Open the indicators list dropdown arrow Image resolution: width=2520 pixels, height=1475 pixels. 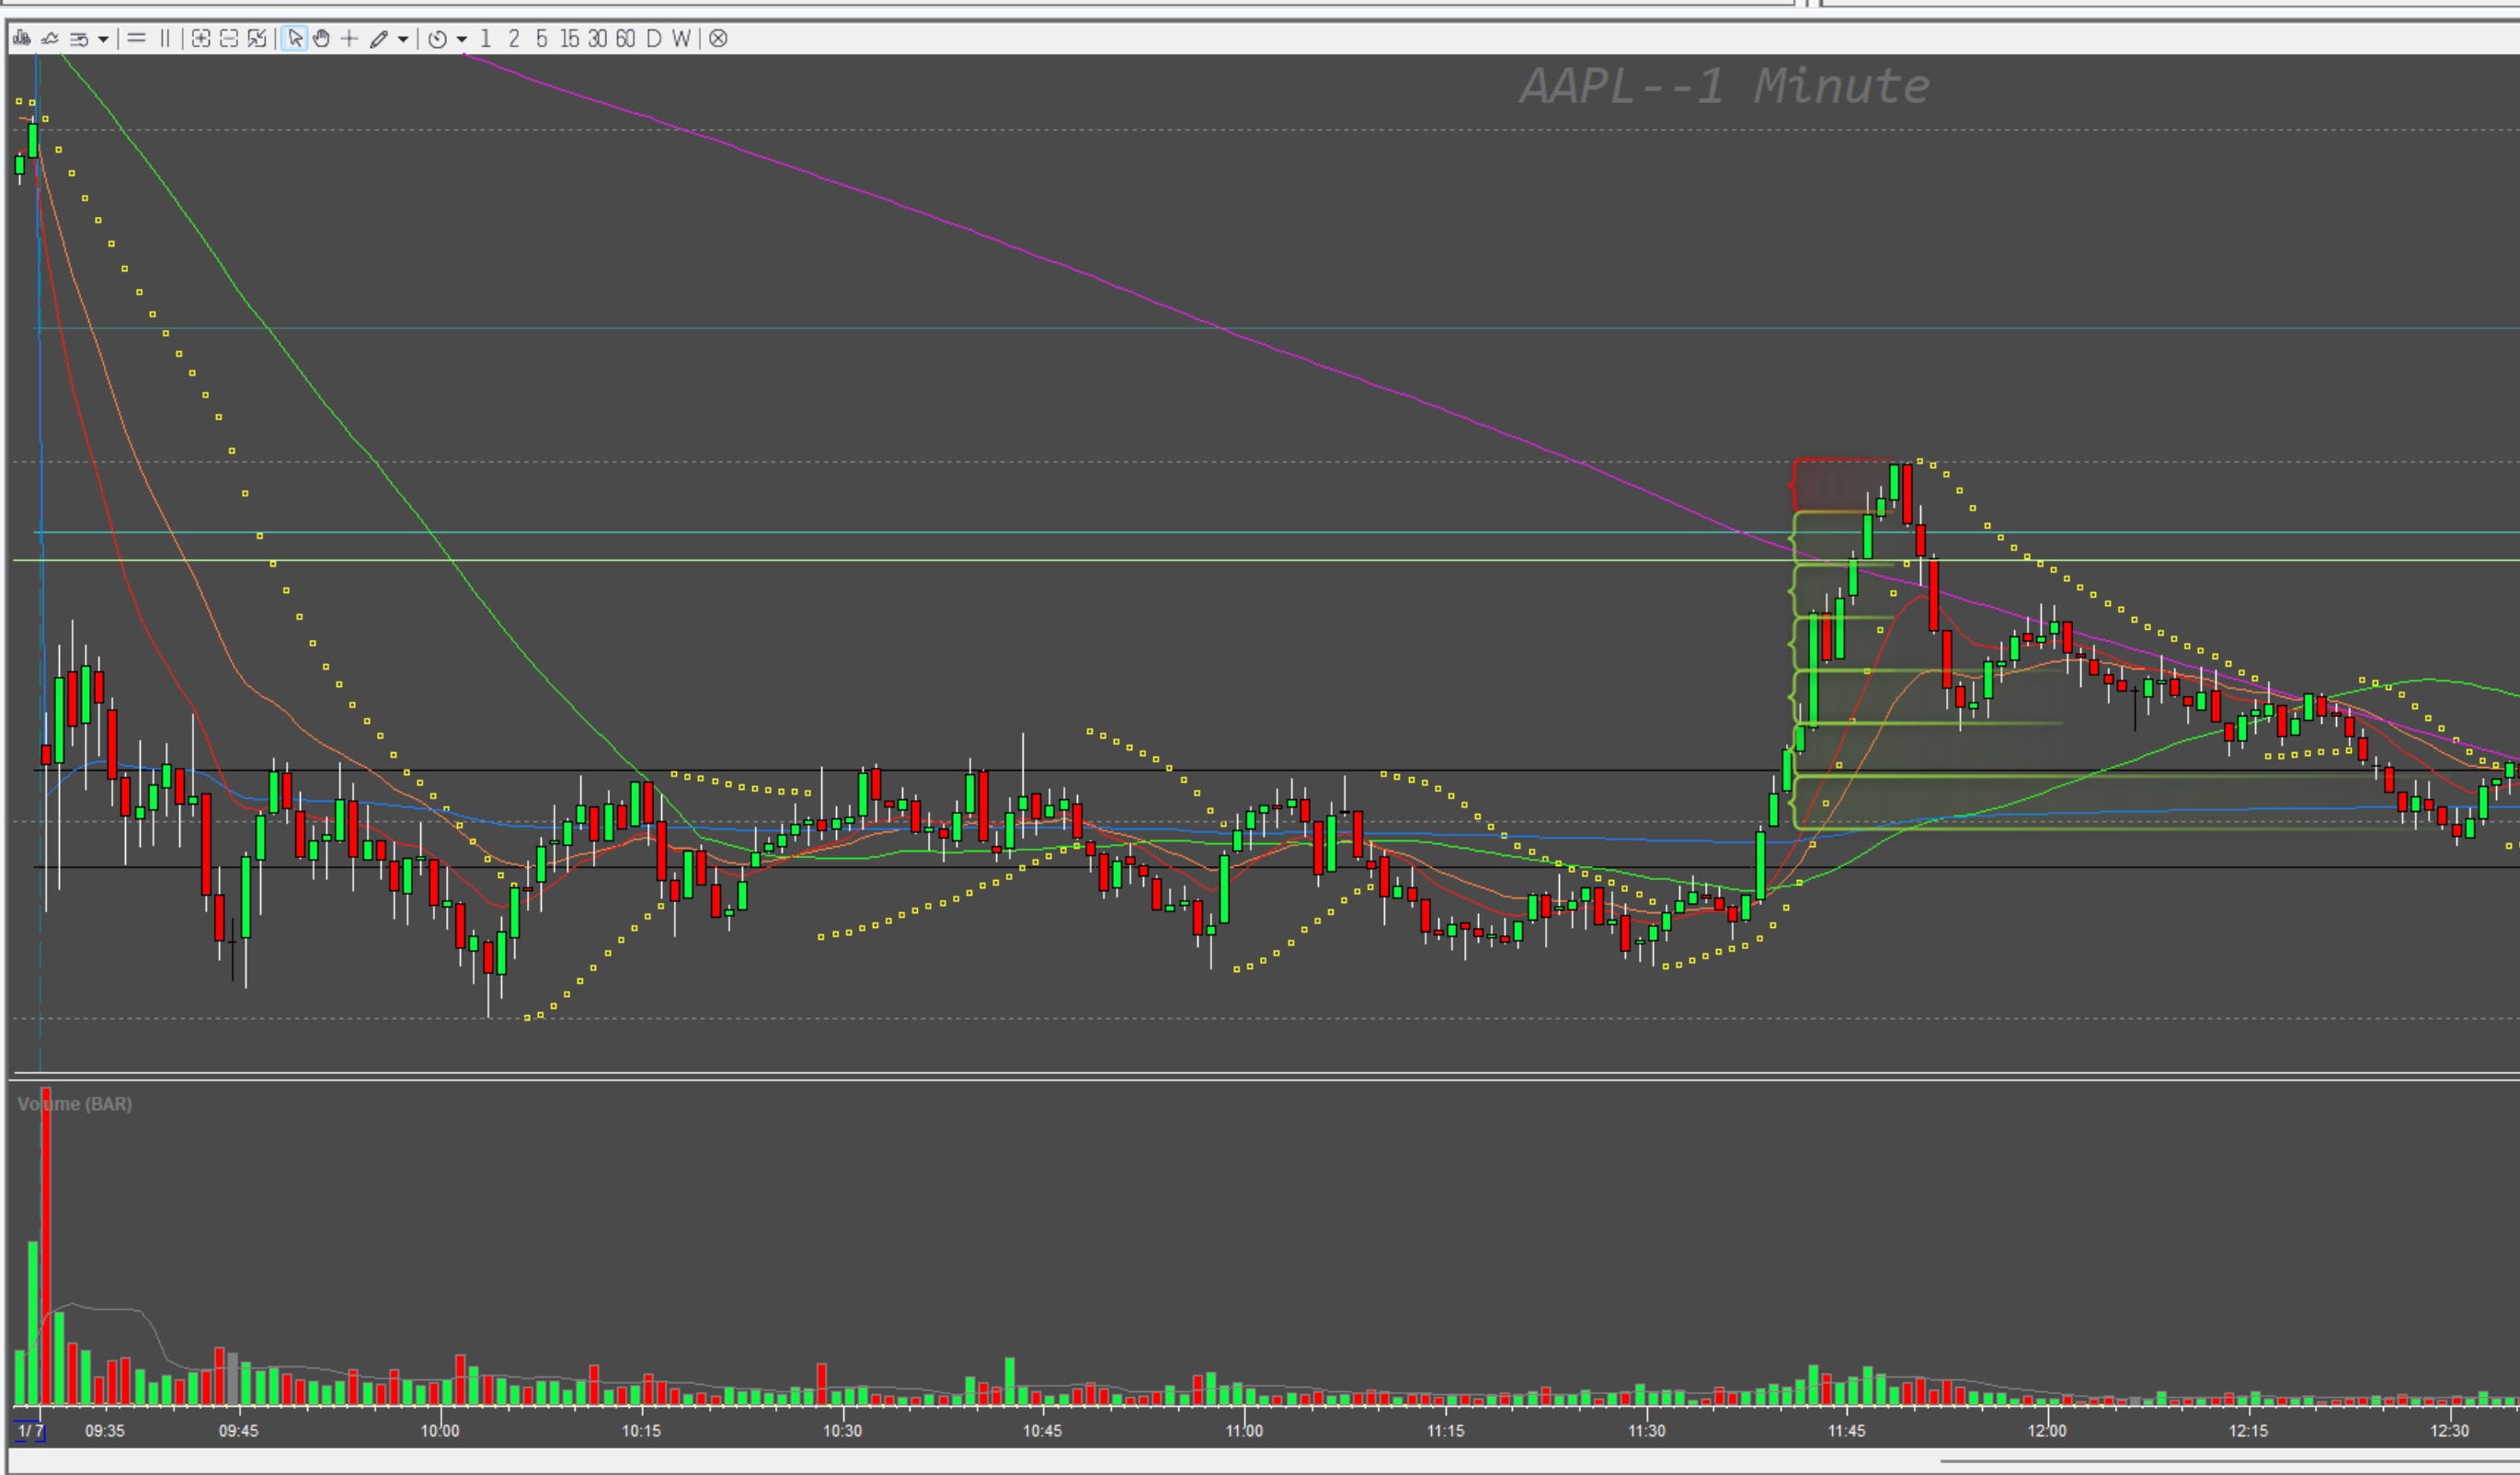[102, 40]
